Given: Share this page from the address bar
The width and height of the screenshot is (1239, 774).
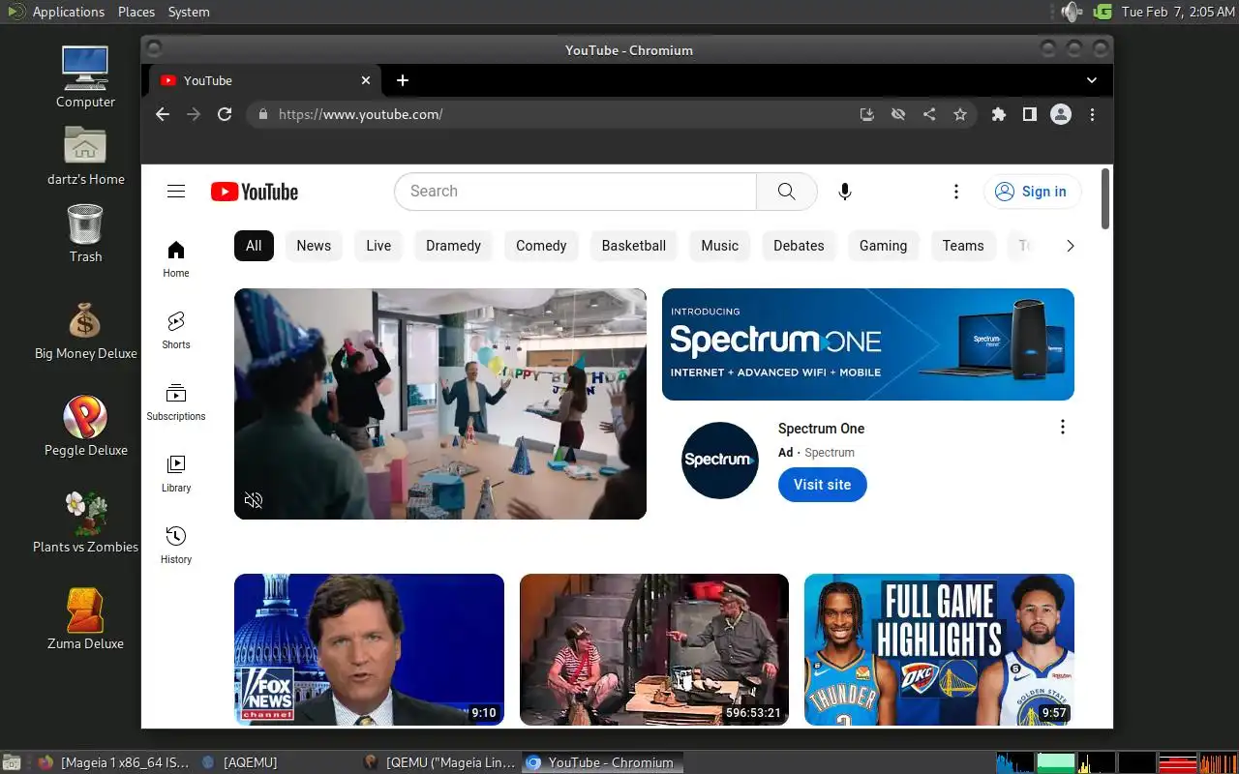Looking at the screenshot, I should (929, 114).
